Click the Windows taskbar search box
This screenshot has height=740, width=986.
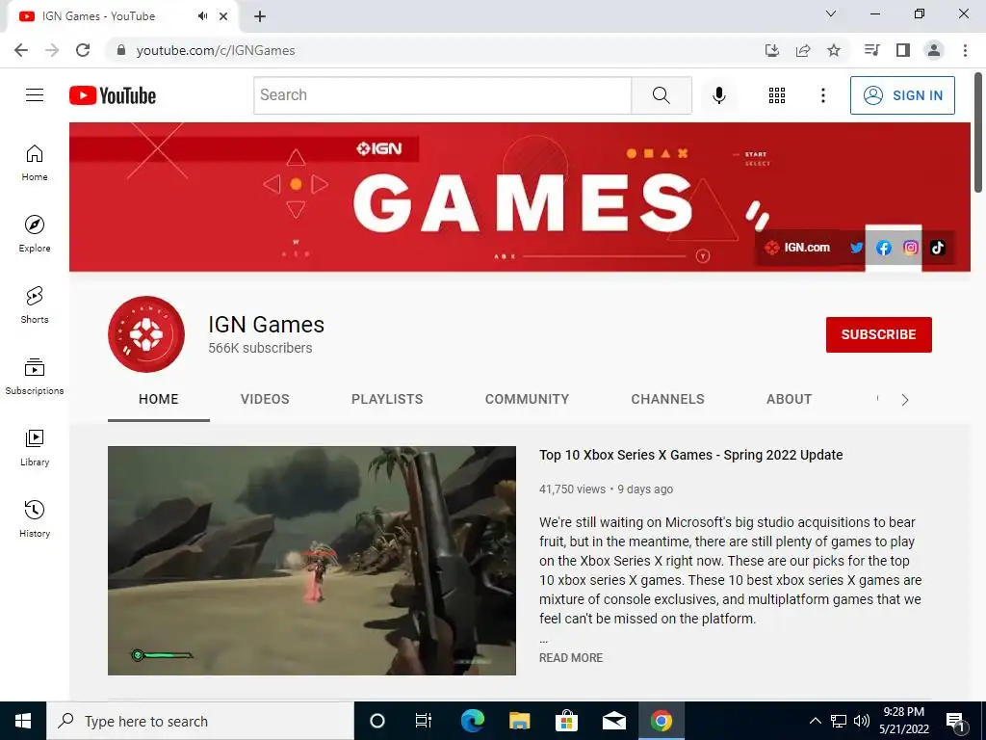coord(200,721)
